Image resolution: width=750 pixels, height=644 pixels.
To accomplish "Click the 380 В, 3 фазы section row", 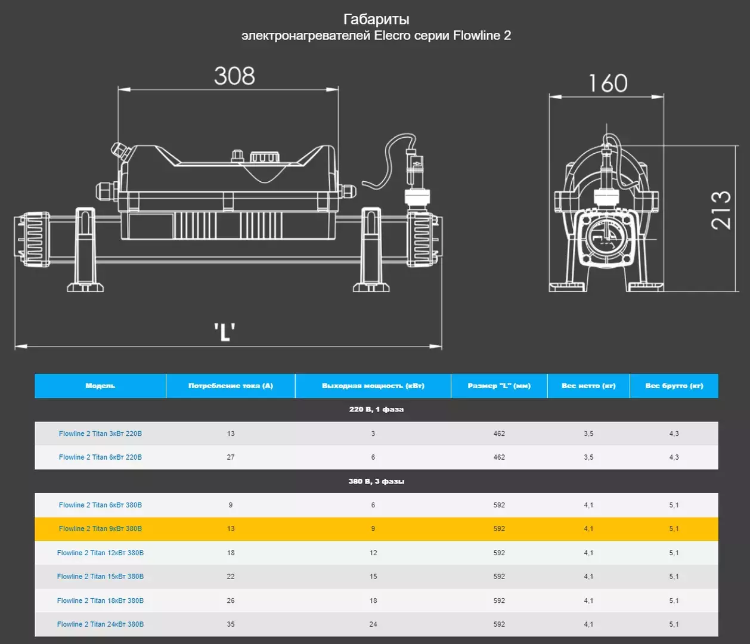I will (x=376, y=481).
